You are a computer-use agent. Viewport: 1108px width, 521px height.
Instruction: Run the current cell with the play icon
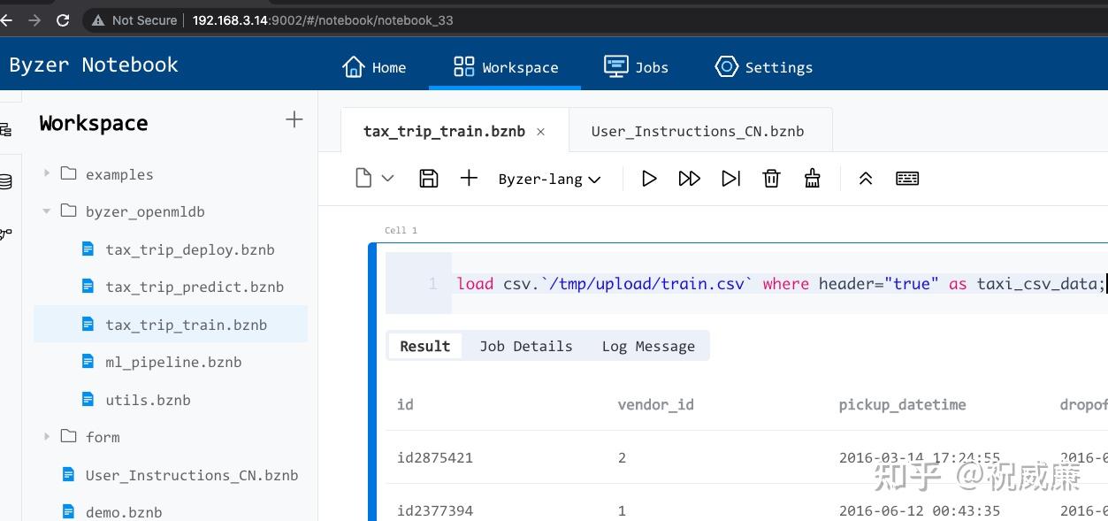click(649, 179)
